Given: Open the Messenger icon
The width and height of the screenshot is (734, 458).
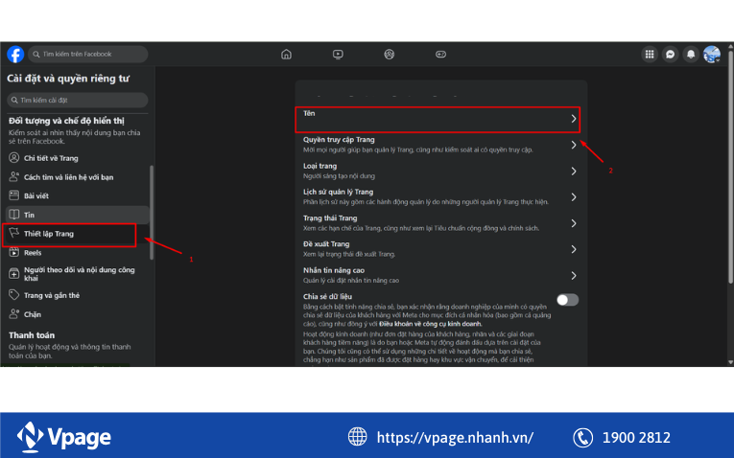Looking at the screenshot, I should click(671, 55).
